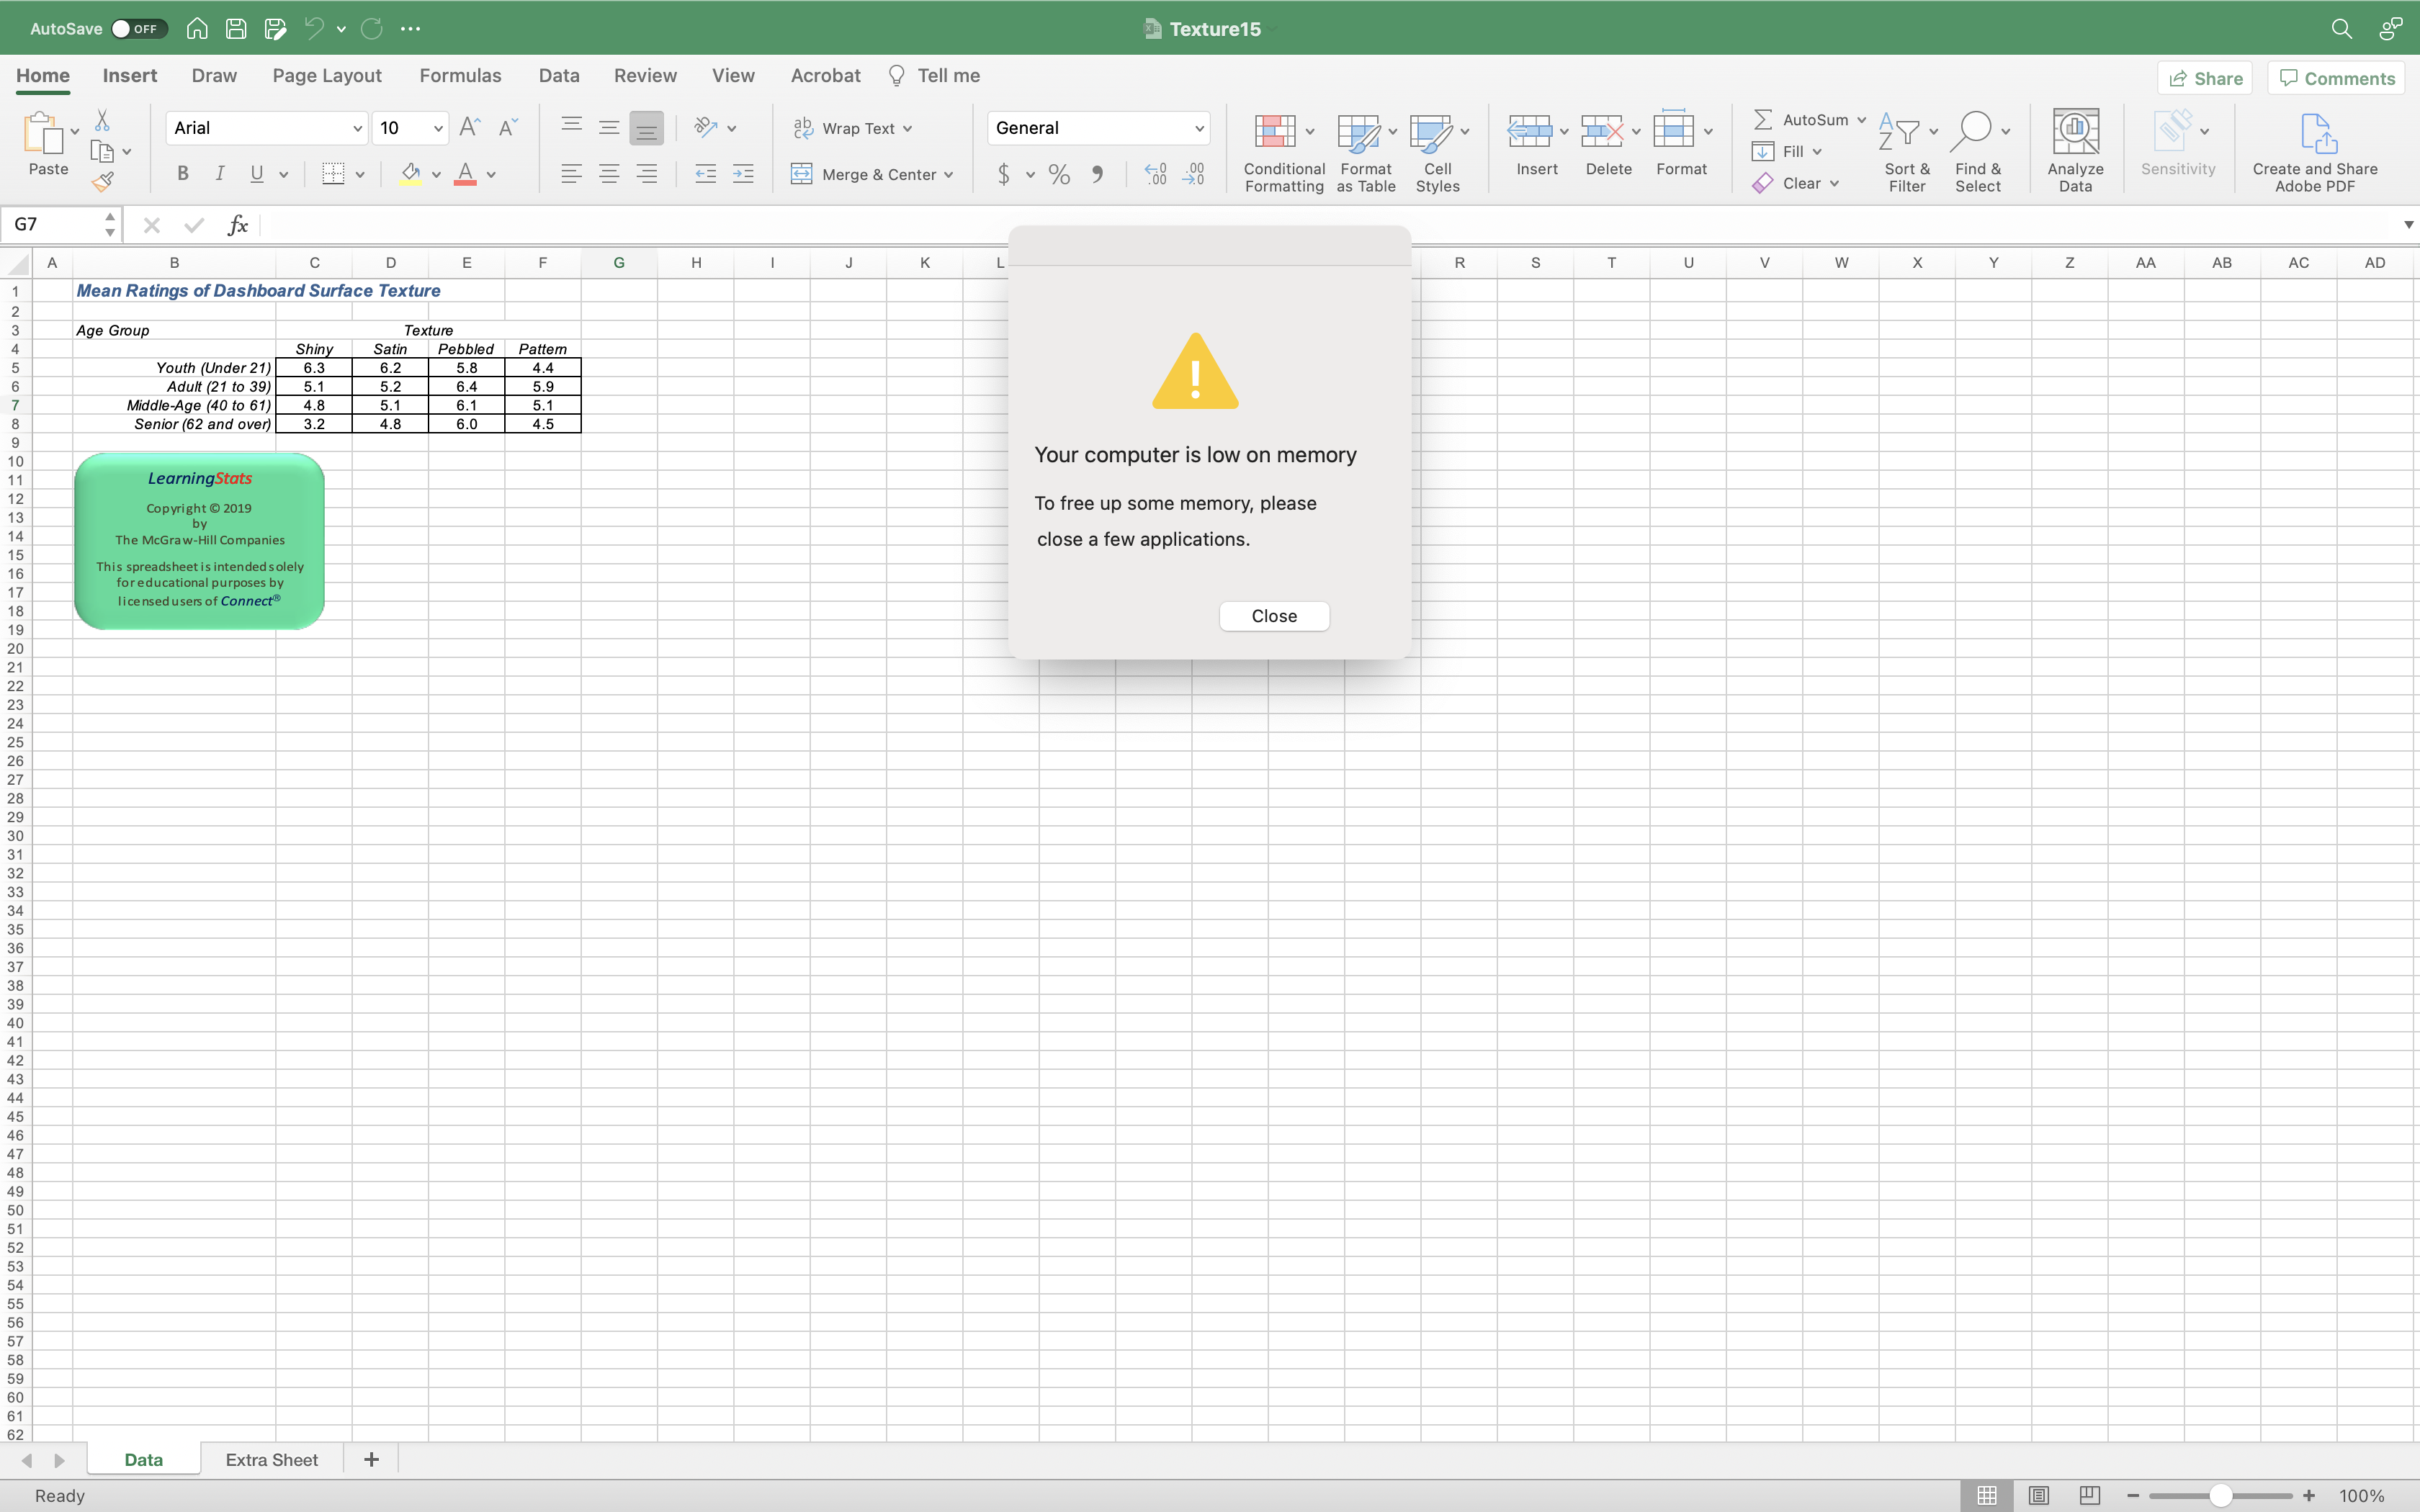Image resolution: width=2420 pixels, height=1512 pixels.
Task: Adjust the zoom slider handle
Action: 2220,1495
